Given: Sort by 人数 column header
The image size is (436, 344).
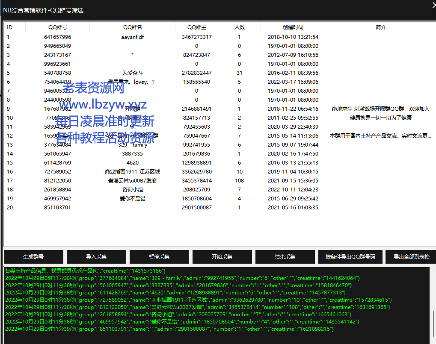Looking at the screenshot, I should tap(239, 27).
